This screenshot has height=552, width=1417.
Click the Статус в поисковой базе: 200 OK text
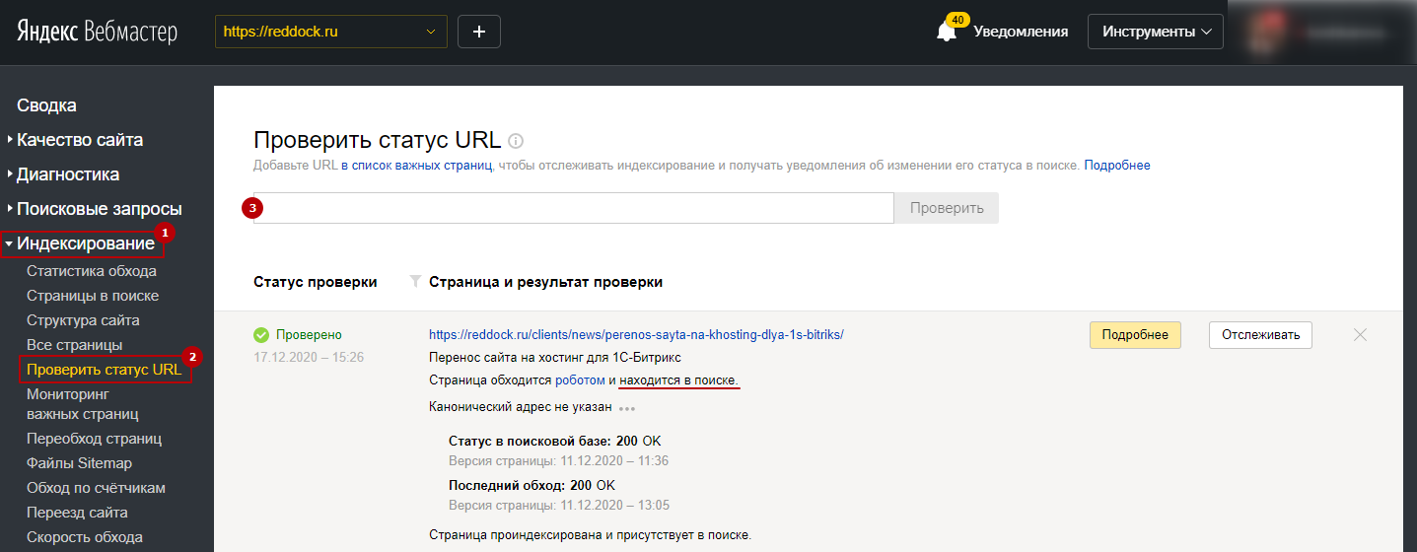tap(554, 441)
